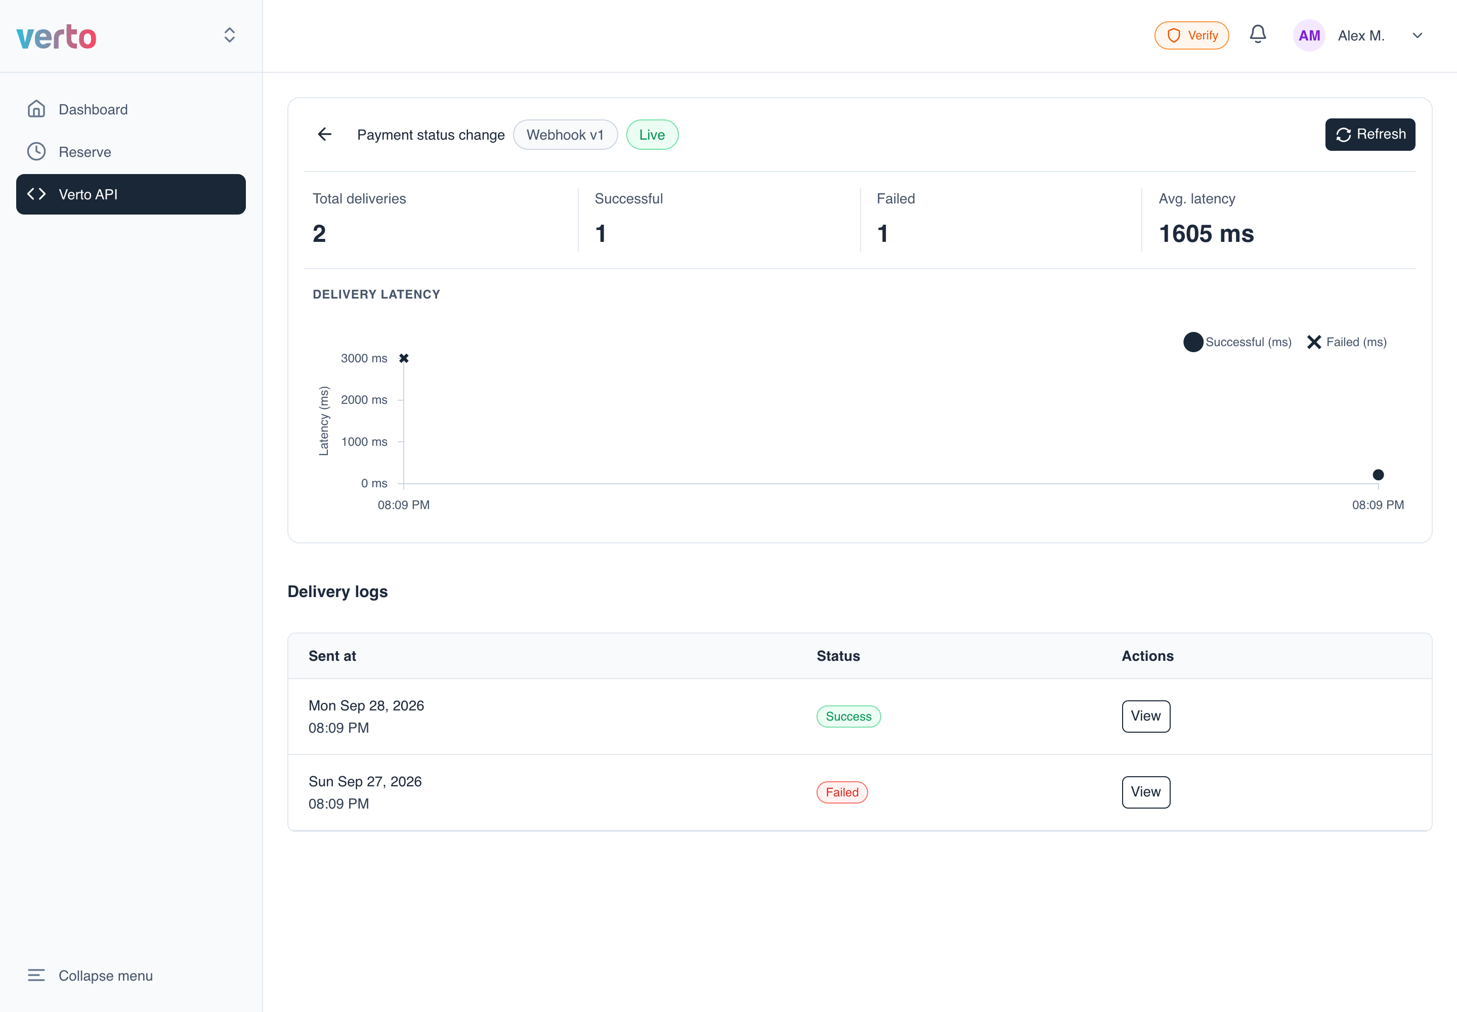Click the Status column header
Image resolution: width=1457 pixels, height=1012 pixels.
[x=838, y=656]
